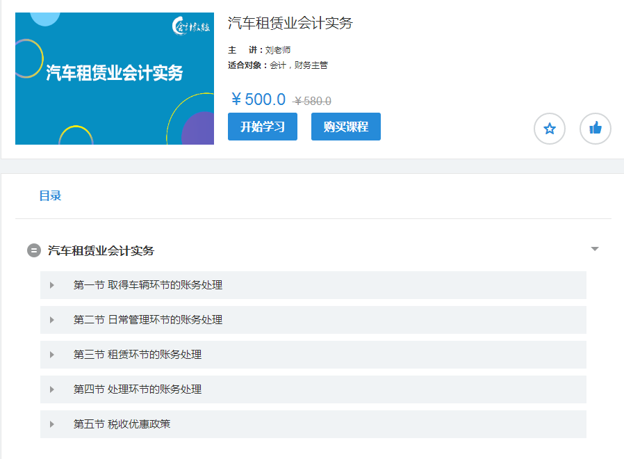The height and width of the screenshot is (459, 624).
Task: Click the 会计教练 logo on course banner
Action: (x=190, y=27)
